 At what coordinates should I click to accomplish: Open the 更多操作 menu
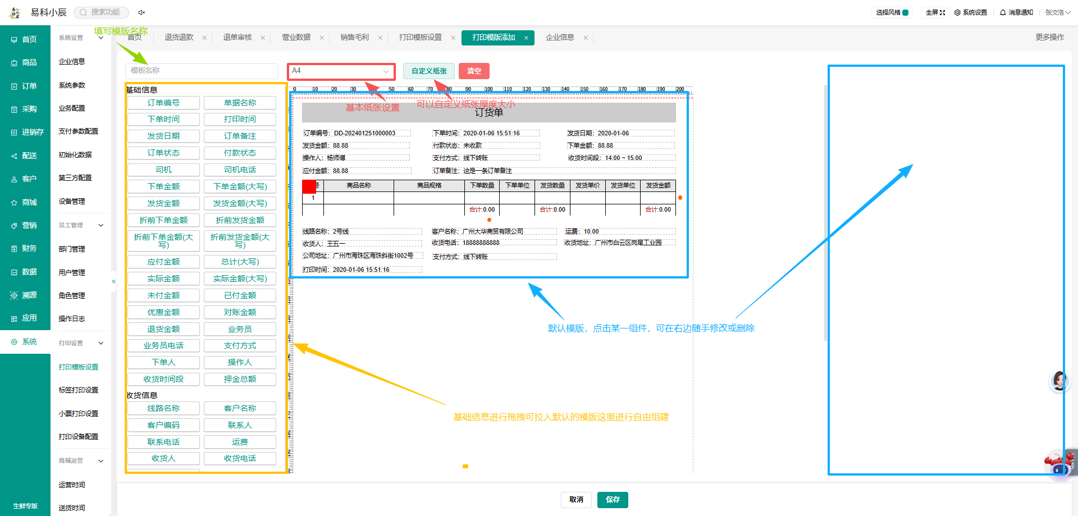click(1049, 37)
